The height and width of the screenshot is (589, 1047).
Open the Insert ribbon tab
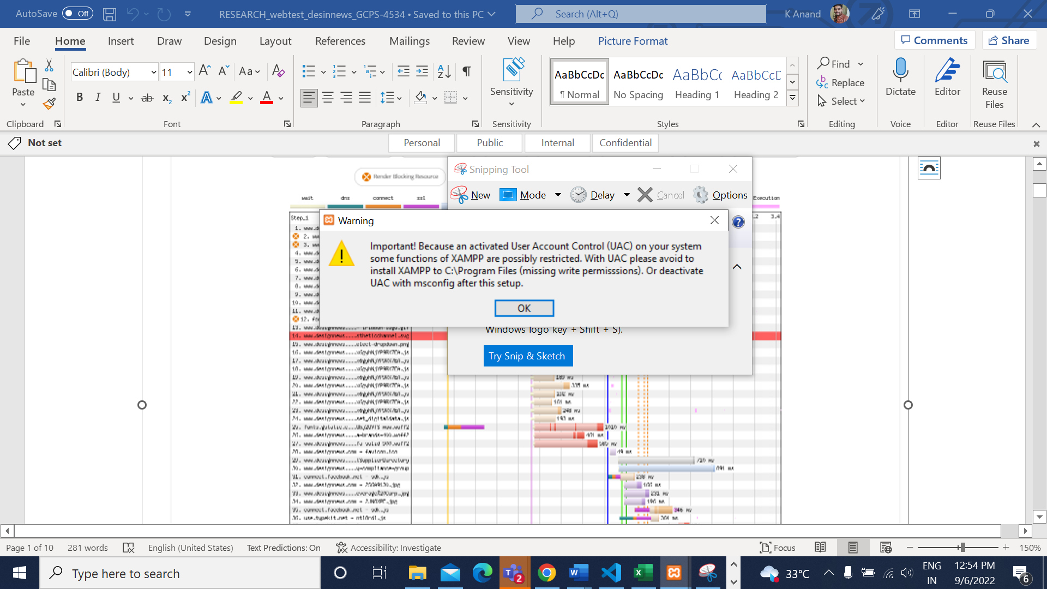coord(121,41)
